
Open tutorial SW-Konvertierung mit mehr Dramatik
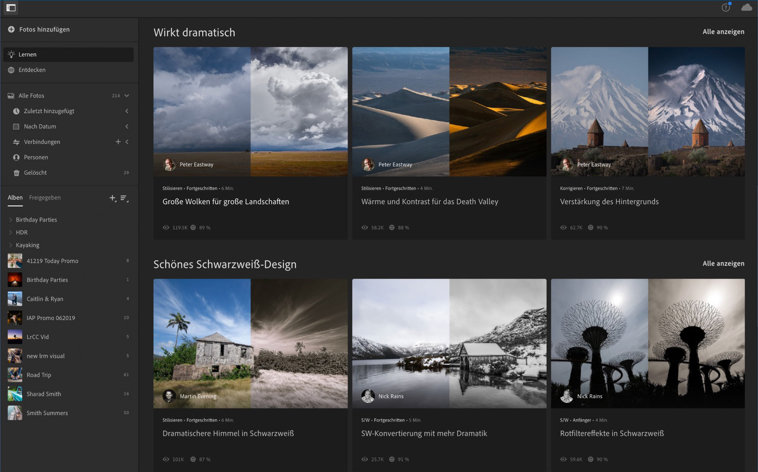coord(424,433)
